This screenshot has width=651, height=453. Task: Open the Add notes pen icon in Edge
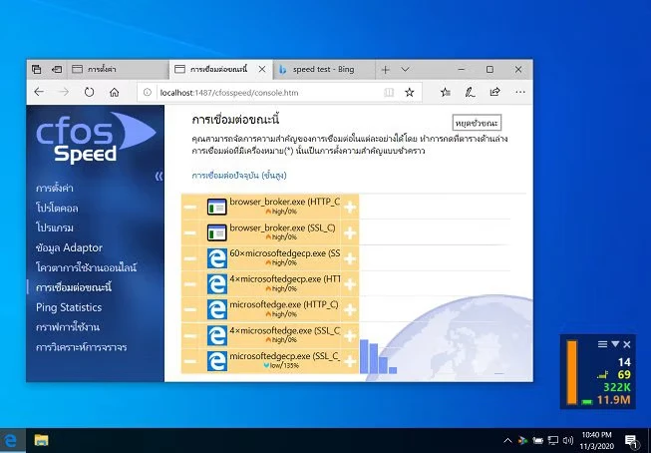click(x=469, y=92)
